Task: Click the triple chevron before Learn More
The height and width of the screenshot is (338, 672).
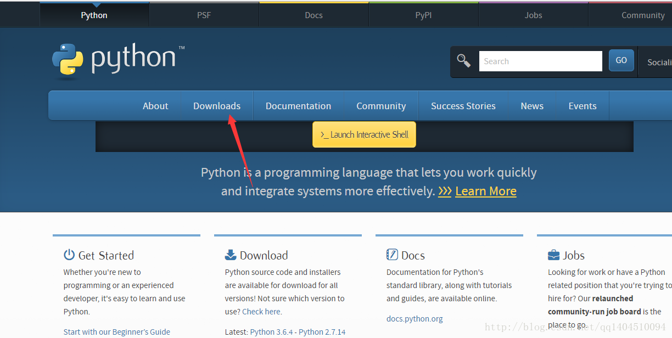Action: pyautogui.click(x=445, y=191)
